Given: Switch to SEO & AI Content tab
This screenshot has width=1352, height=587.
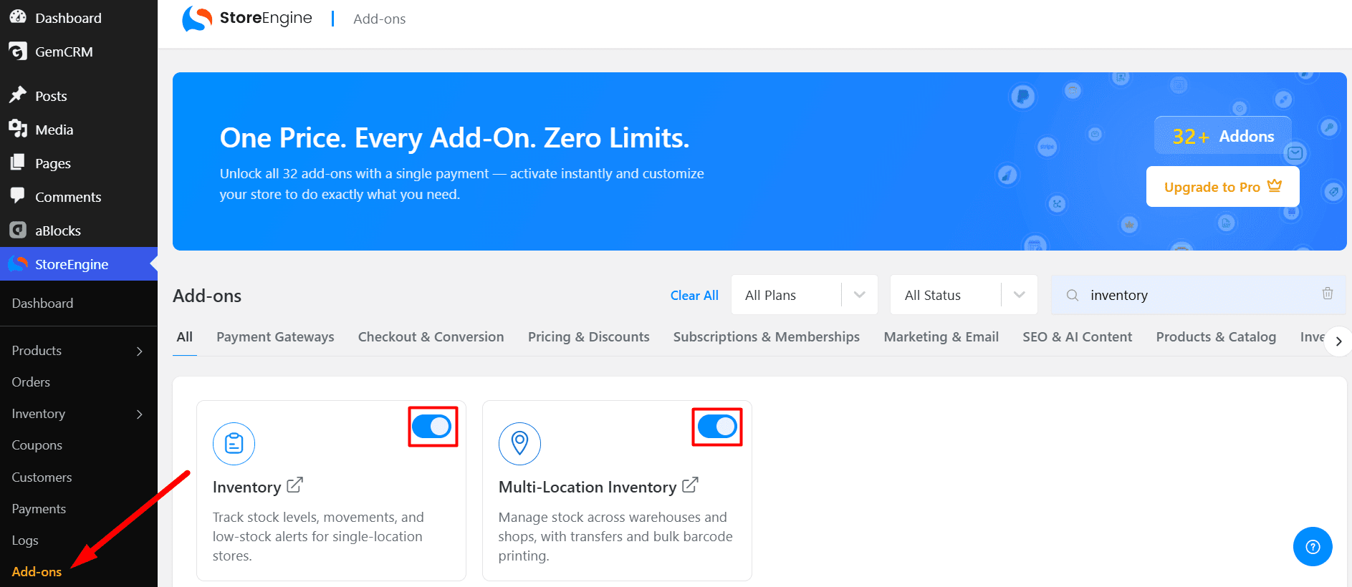Looking at the screenshot, I should click(1078, 337).
